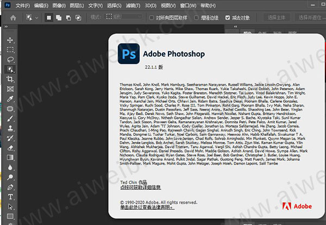Enable 增强边缘 checkbox

pyautogui.click(x=196, y=18)
